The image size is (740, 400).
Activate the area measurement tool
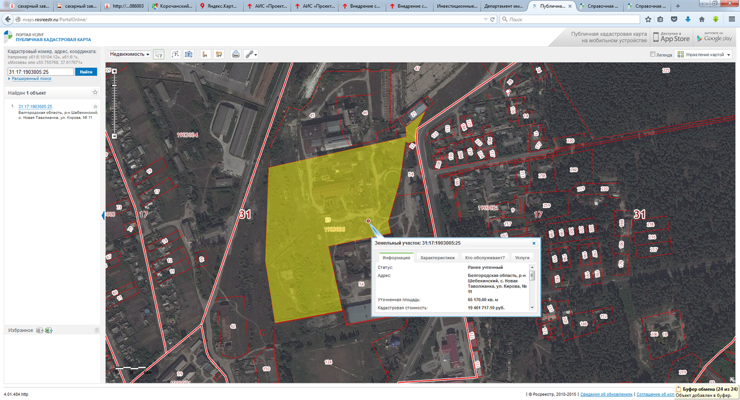click(x=189, y=54)
